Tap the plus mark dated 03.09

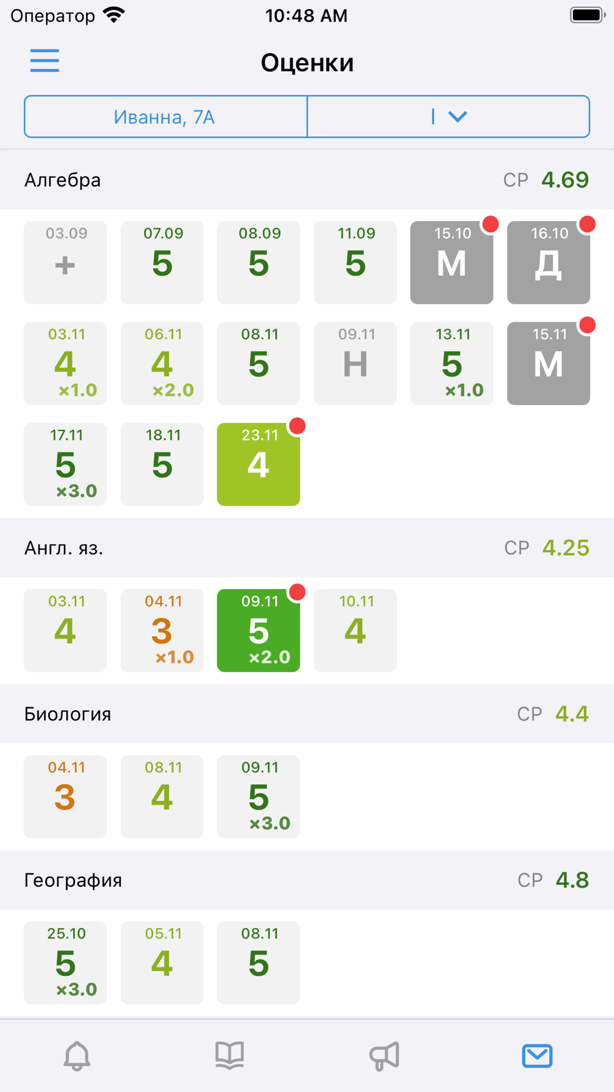pos(65,262)
